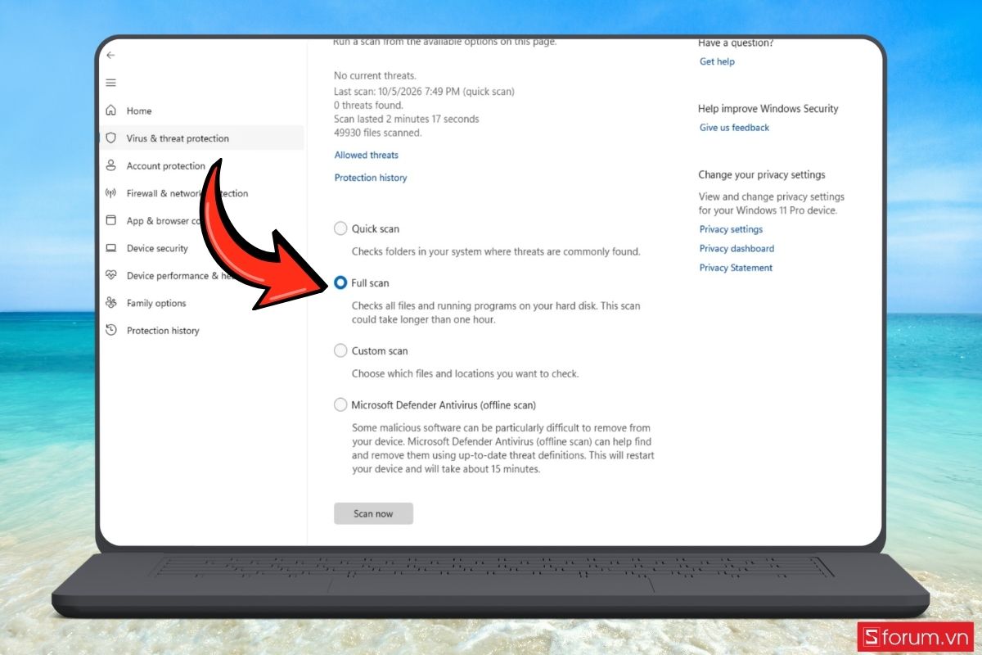The width and height of the screenshot is (982, 655).
Task: Click the "0 threats found." text
Action: click(368, 105)
